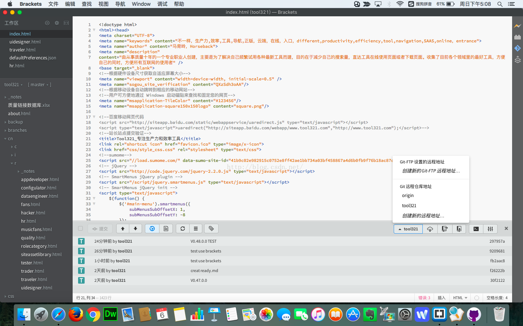Open tool321 remote dropdown in Git panel
Viewport: 523px width, 326px height.
coord(408,229)
